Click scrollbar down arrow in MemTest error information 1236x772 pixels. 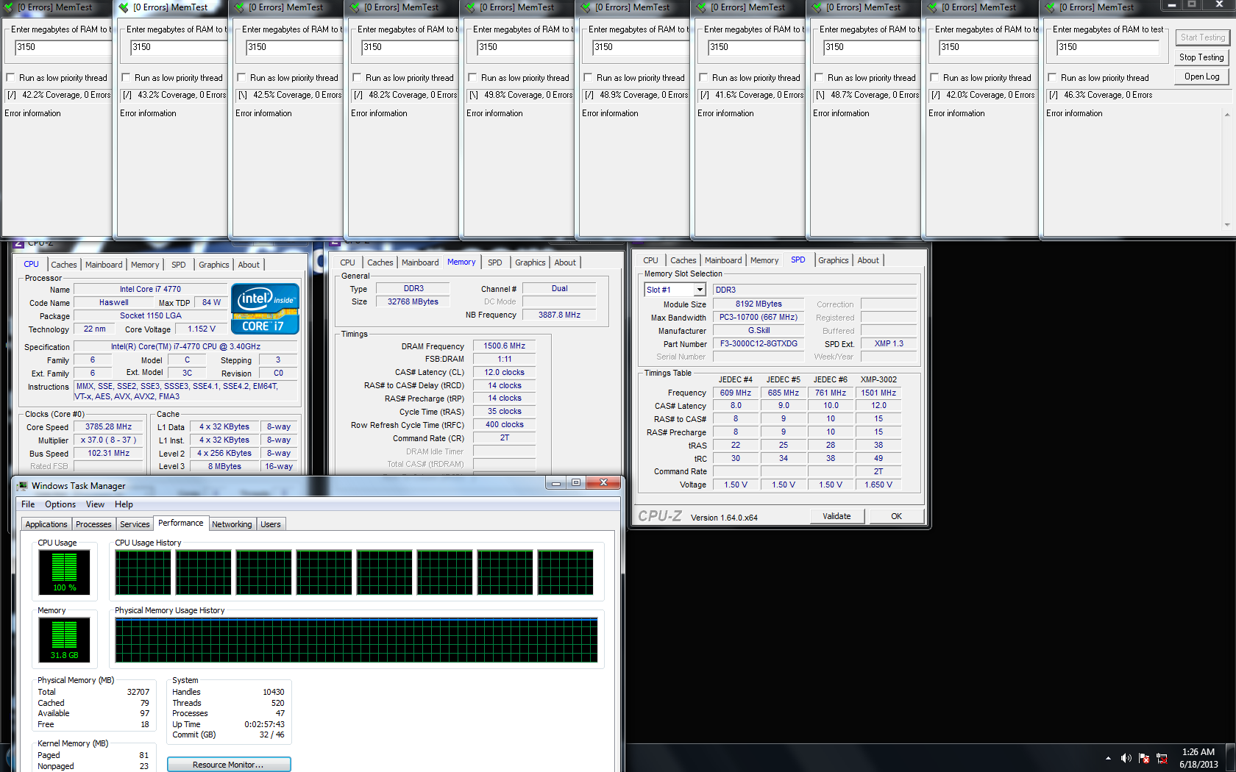tap(1226, 224)
